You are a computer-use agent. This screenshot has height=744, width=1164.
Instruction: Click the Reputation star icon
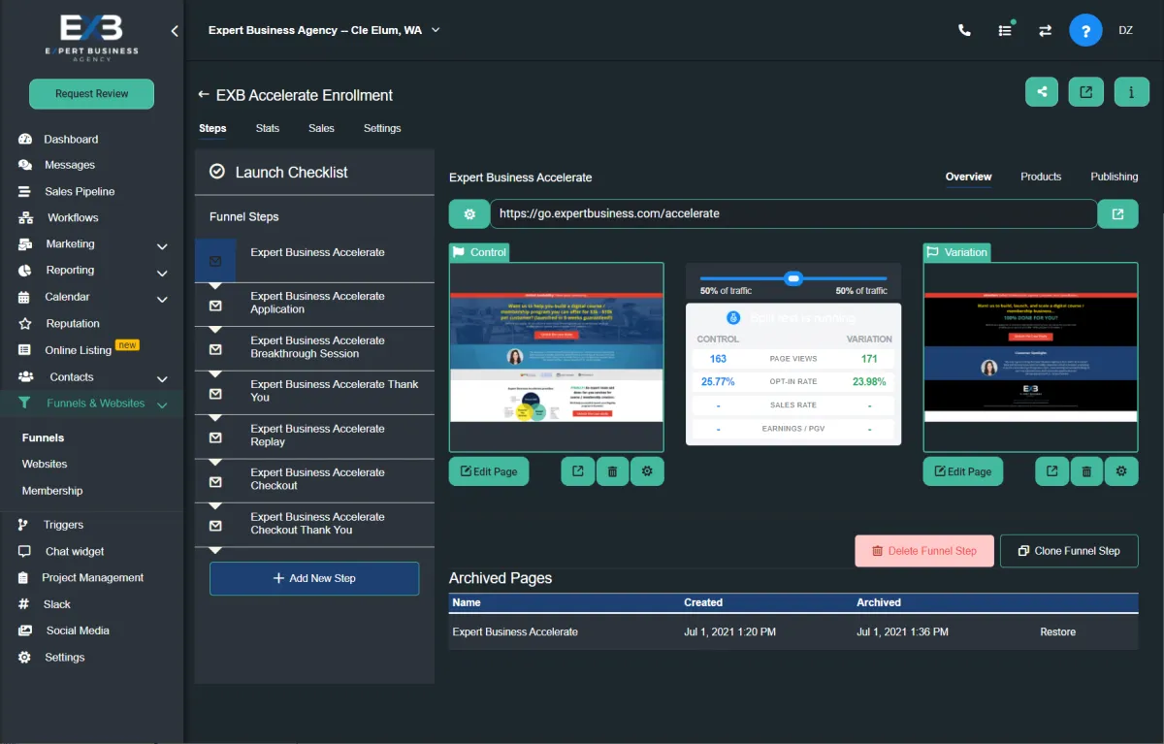point(25,323)
